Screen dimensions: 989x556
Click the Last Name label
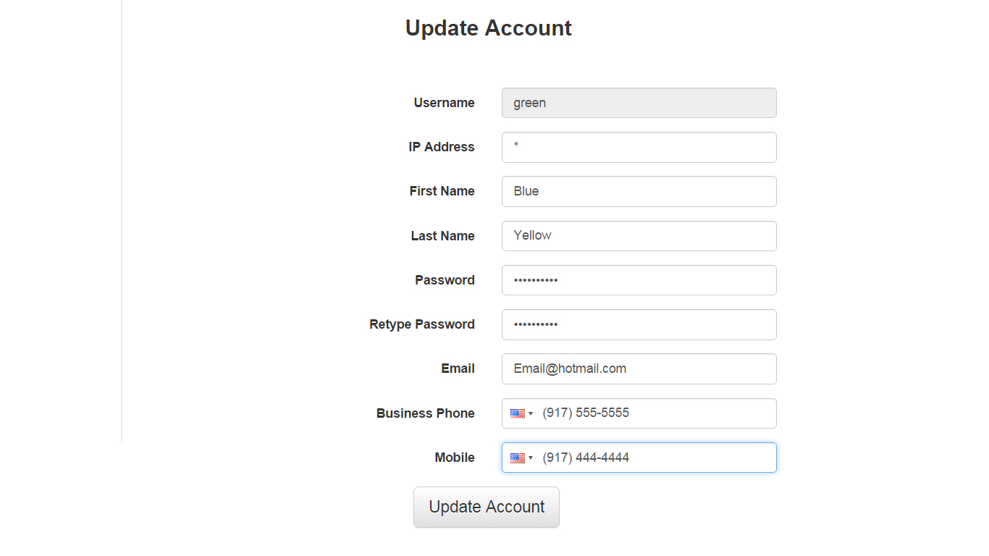443,236
